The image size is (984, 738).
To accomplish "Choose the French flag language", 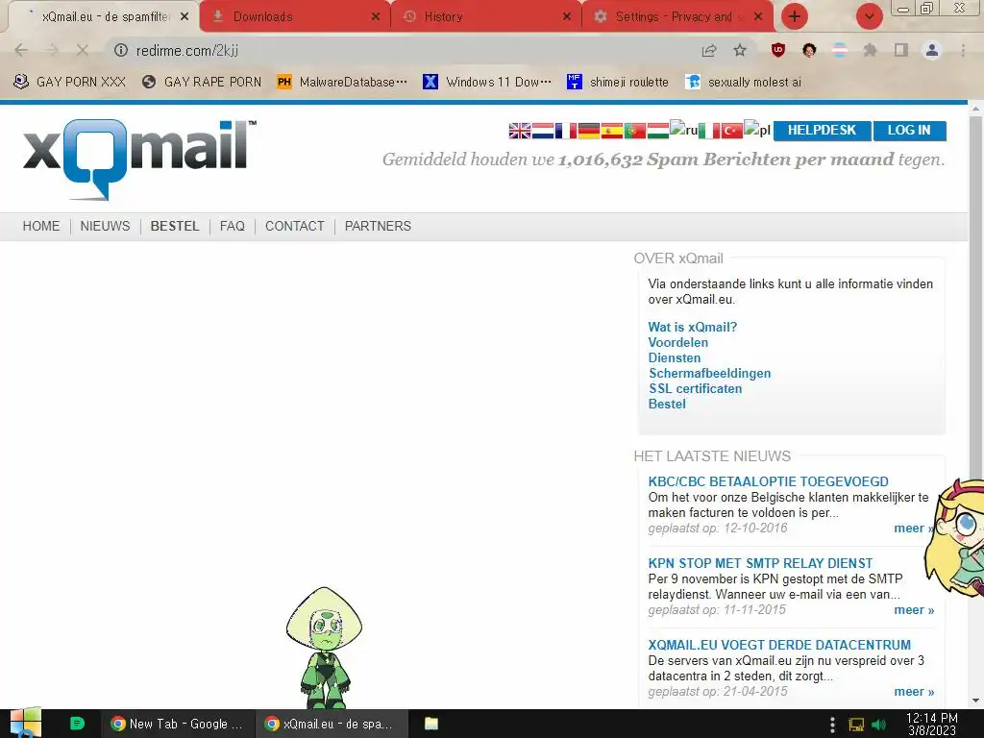I will (x=566, y=131).
